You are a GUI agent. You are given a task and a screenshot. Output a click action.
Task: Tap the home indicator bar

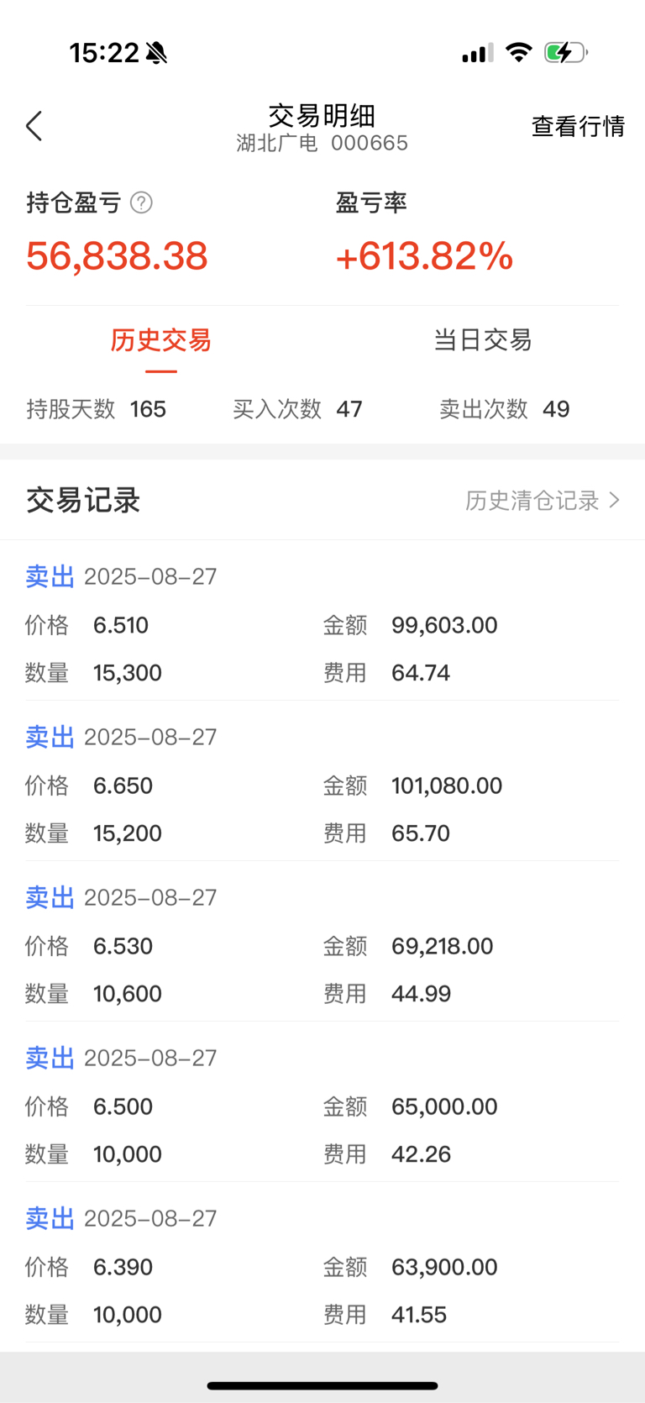[x=322, y=1385]
